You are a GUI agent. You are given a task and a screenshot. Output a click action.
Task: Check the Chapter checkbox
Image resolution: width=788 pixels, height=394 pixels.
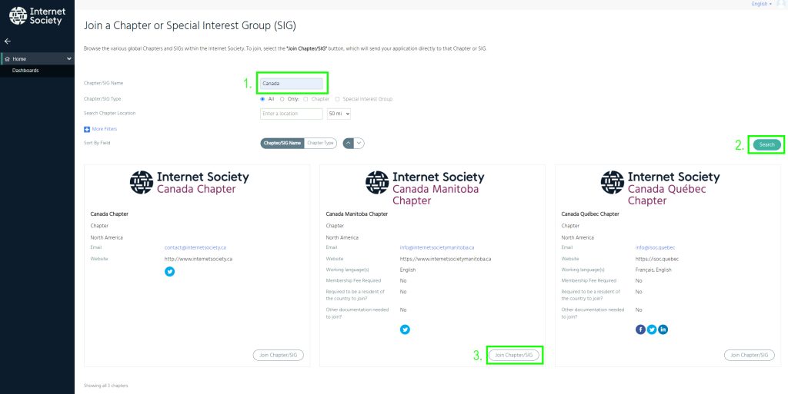(306, 99)
